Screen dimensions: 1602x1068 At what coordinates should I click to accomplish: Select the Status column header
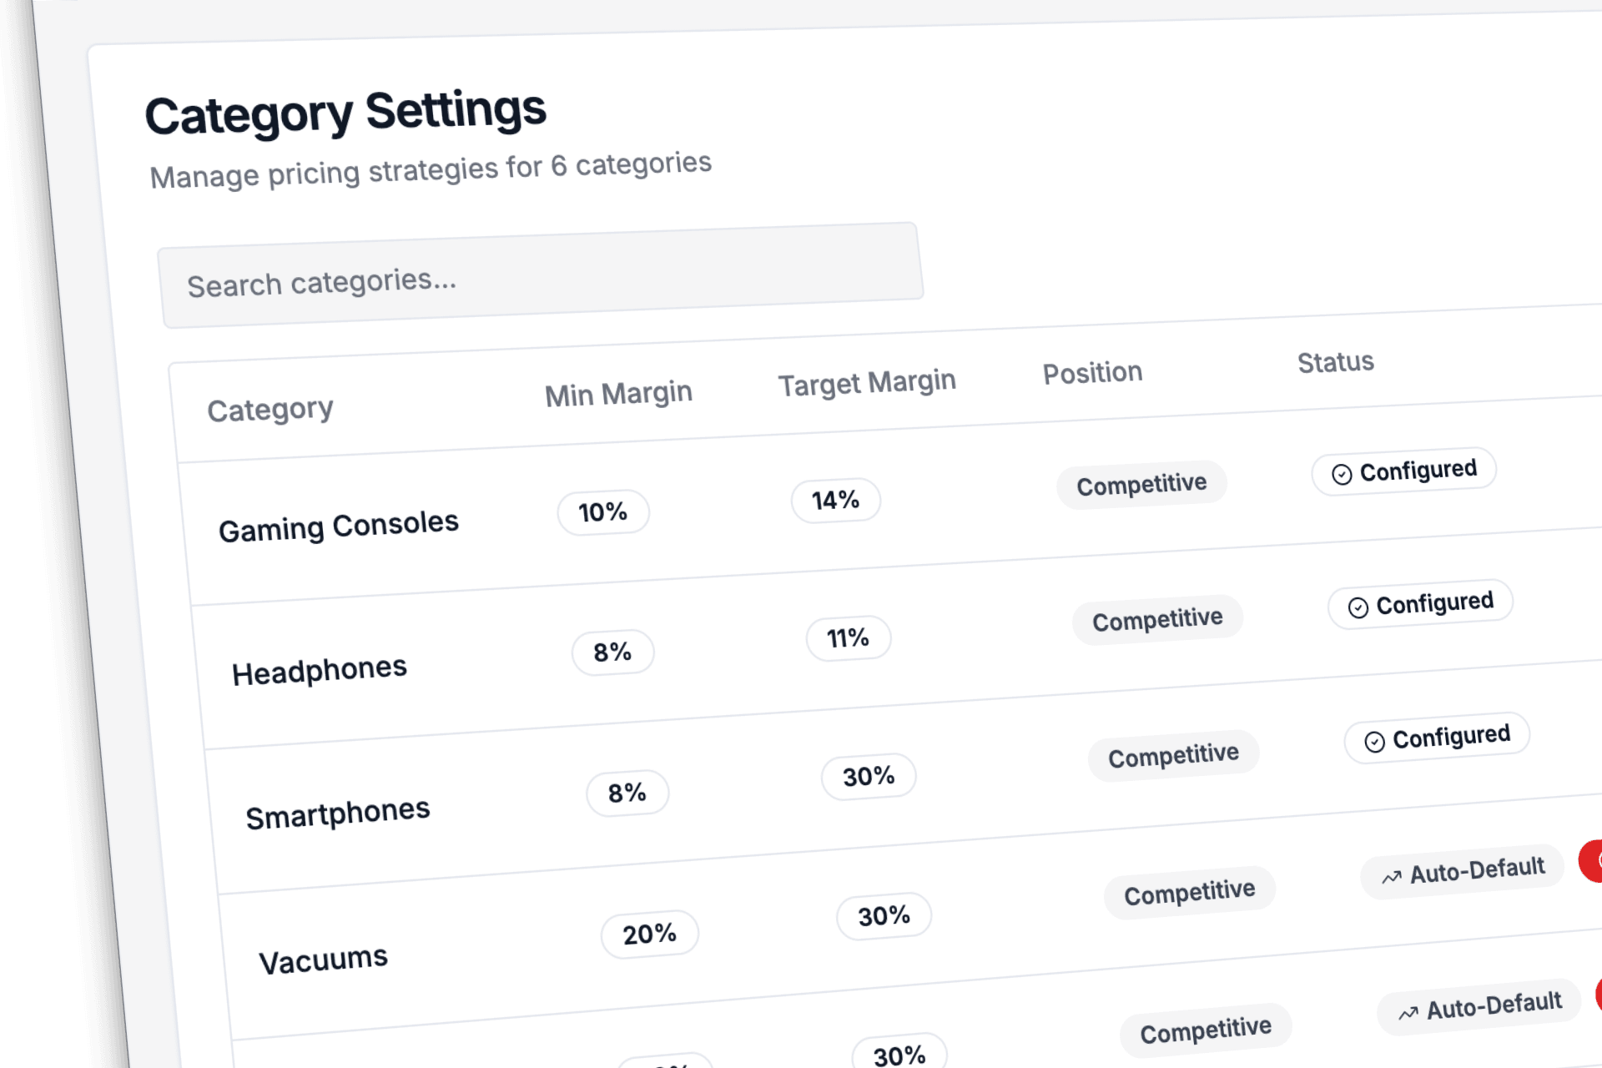pos(1334,362)
